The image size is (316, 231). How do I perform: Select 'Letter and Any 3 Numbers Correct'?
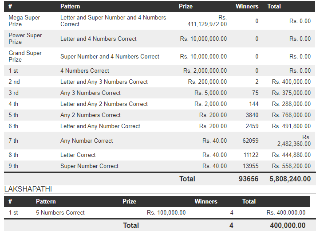pos(104,82)
